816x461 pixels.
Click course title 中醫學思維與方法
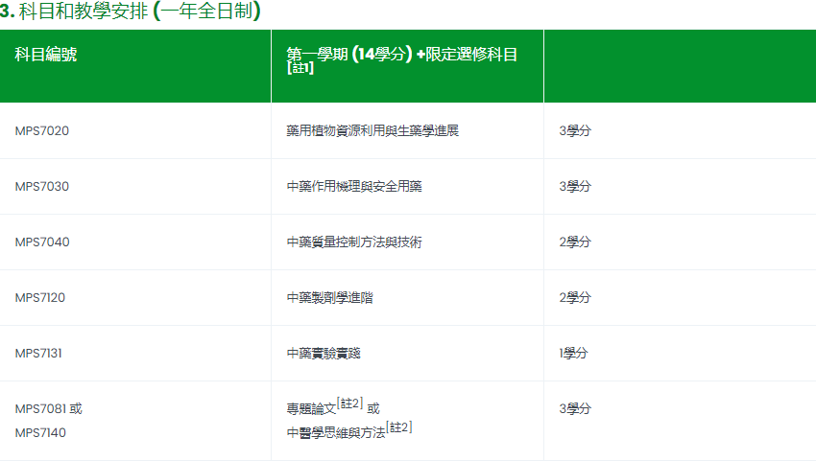[335, 433]
